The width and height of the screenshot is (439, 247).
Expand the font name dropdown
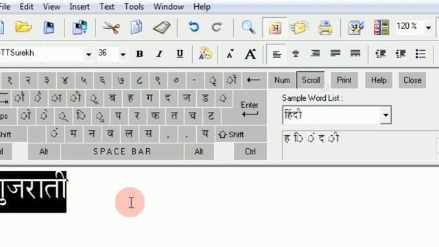(x=88, y=54)
